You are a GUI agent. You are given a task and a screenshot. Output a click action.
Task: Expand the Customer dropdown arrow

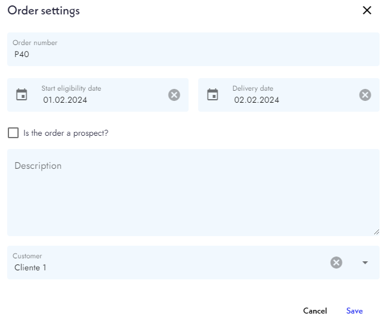pos(365,263)
